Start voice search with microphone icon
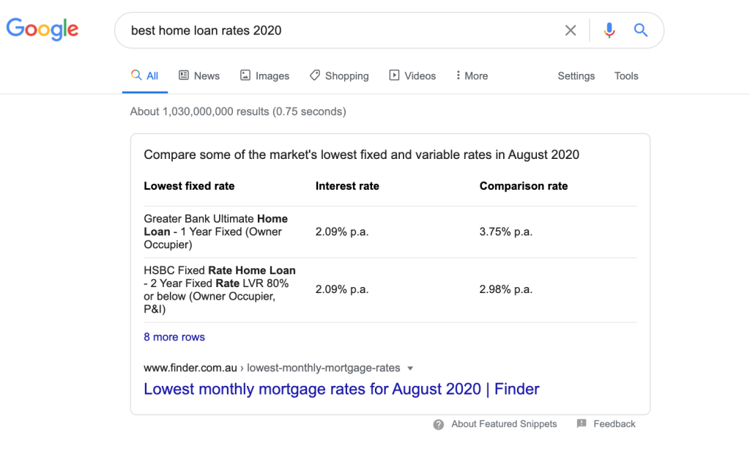750x449 pixels. pos(609,31)
